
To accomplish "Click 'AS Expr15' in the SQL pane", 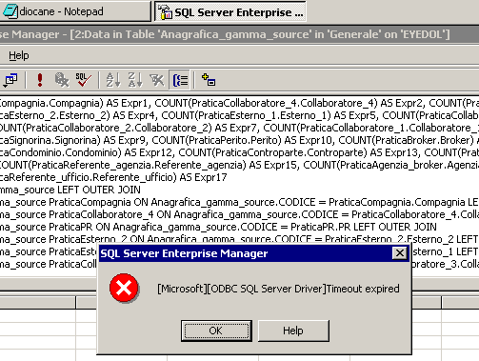I will [273, 165].
